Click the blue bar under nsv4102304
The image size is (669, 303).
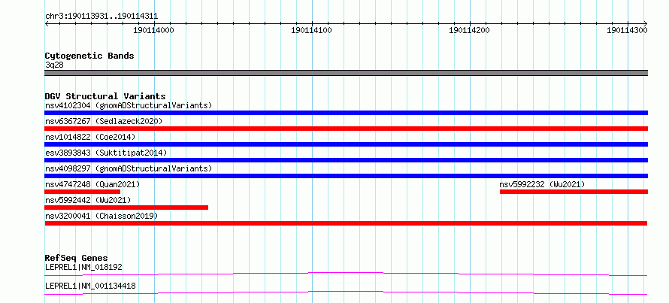[346, 113]
